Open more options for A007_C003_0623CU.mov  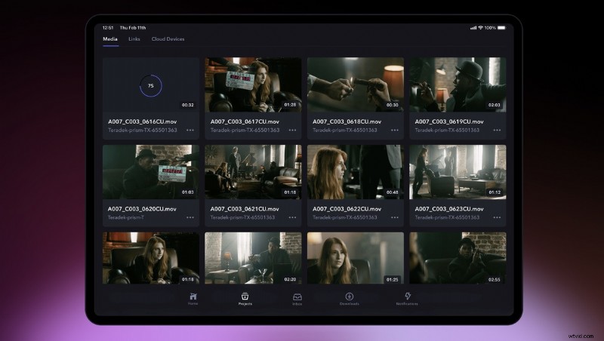click(x=498, y=217)
